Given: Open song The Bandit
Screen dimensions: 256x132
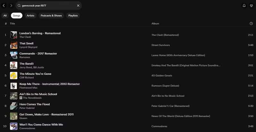Looking at the screenshot, I should pos(27,64).
